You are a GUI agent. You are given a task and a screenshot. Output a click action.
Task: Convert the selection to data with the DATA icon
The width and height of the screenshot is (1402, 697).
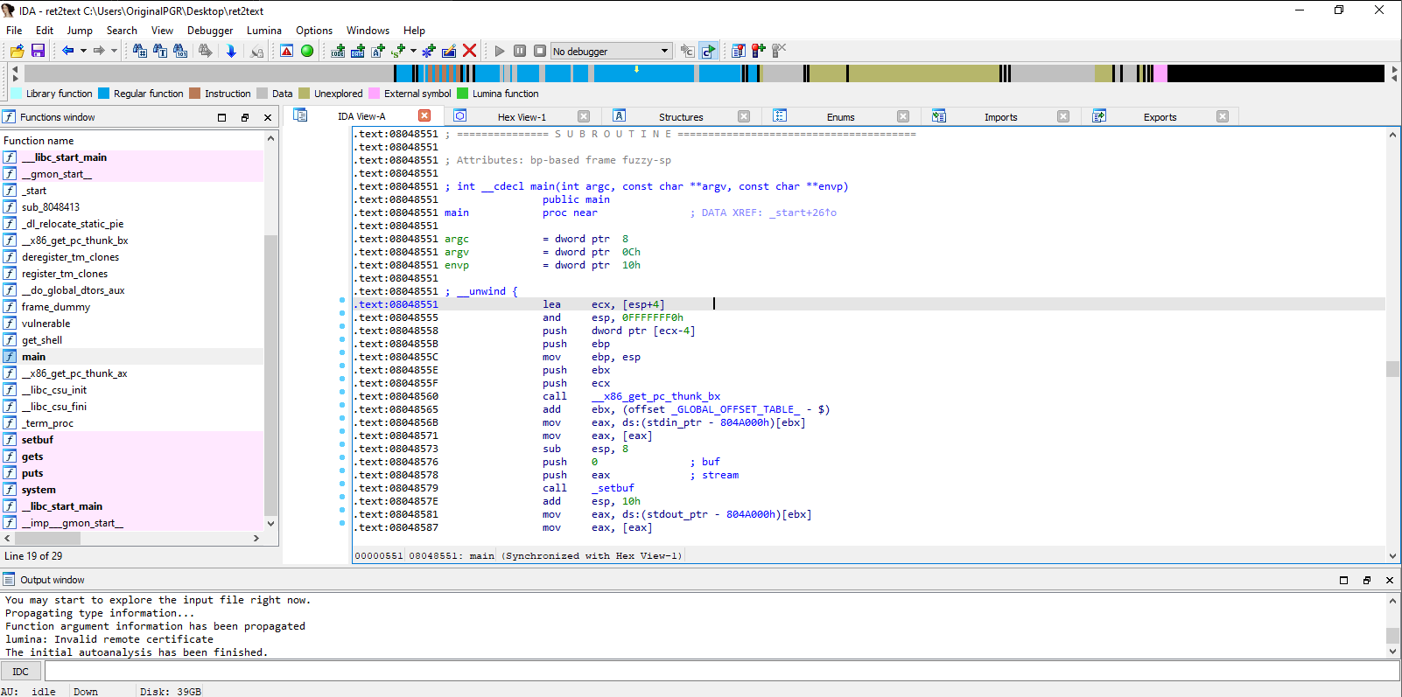tap(358, 51)
